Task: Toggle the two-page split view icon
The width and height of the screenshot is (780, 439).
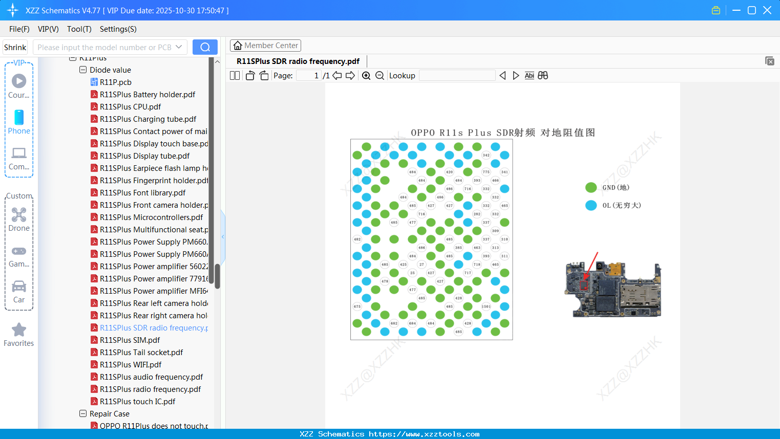Action: point(235,76)
